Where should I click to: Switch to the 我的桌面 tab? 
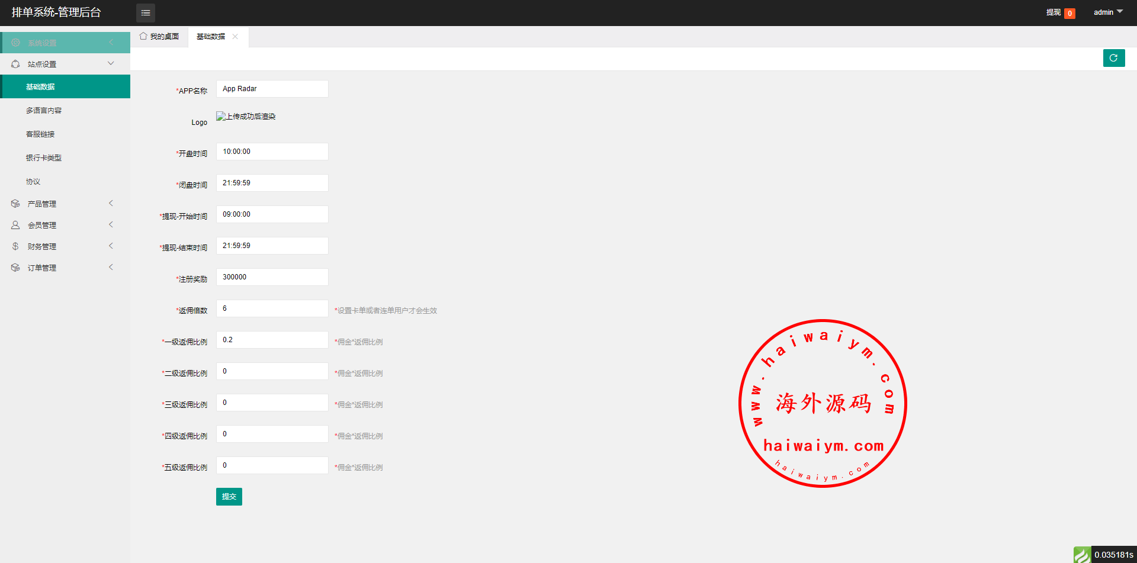(x=159, y=37)
